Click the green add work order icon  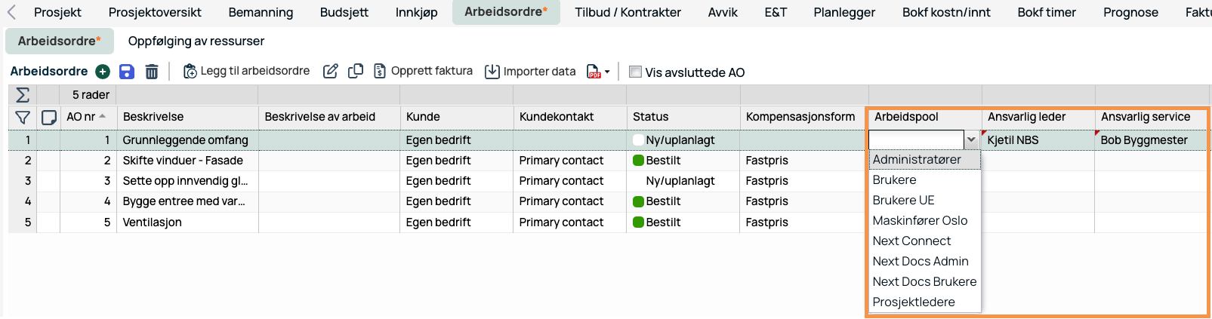click(103, 72)
